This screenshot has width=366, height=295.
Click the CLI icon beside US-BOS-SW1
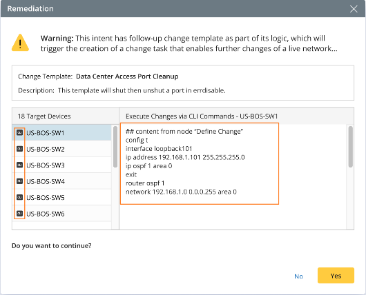point(19,132)
